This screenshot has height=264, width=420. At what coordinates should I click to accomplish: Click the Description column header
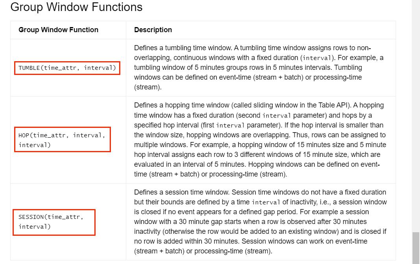pos(153,30)
